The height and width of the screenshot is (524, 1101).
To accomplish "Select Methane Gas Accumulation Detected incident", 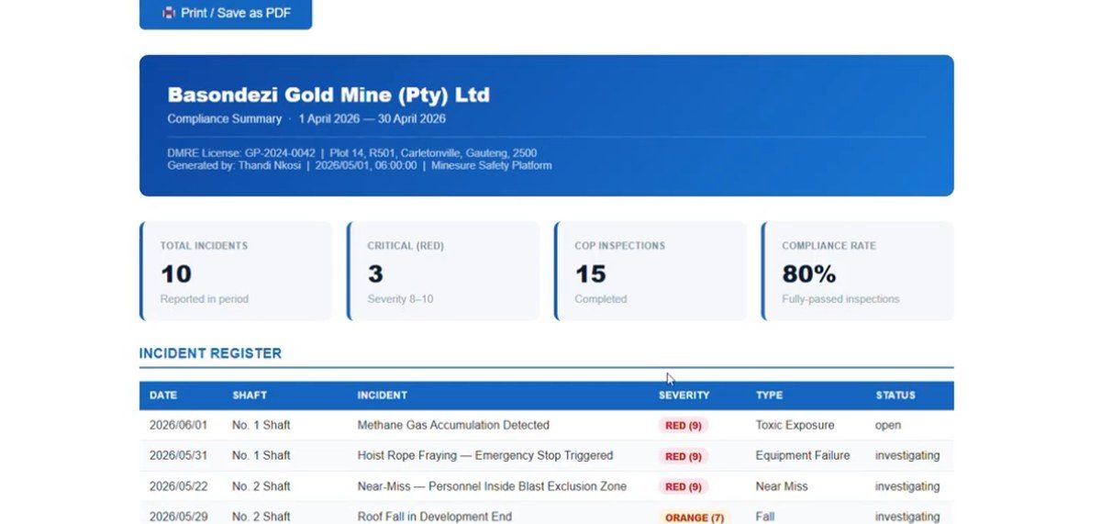I will click(453, 426).
